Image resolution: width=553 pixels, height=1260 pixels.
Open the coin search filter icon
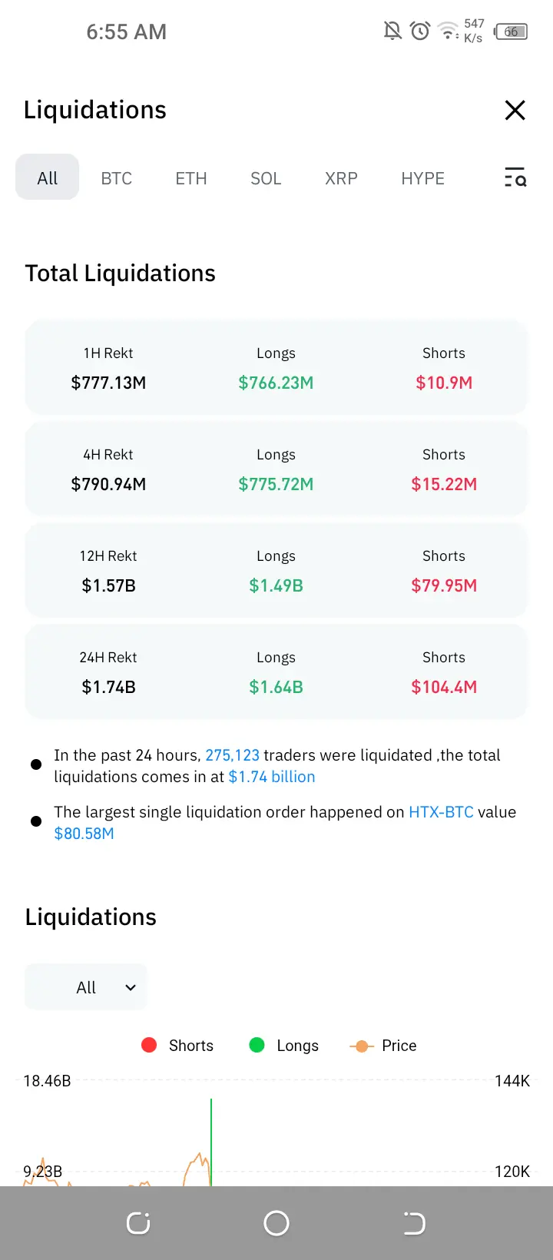coord(515,178)
